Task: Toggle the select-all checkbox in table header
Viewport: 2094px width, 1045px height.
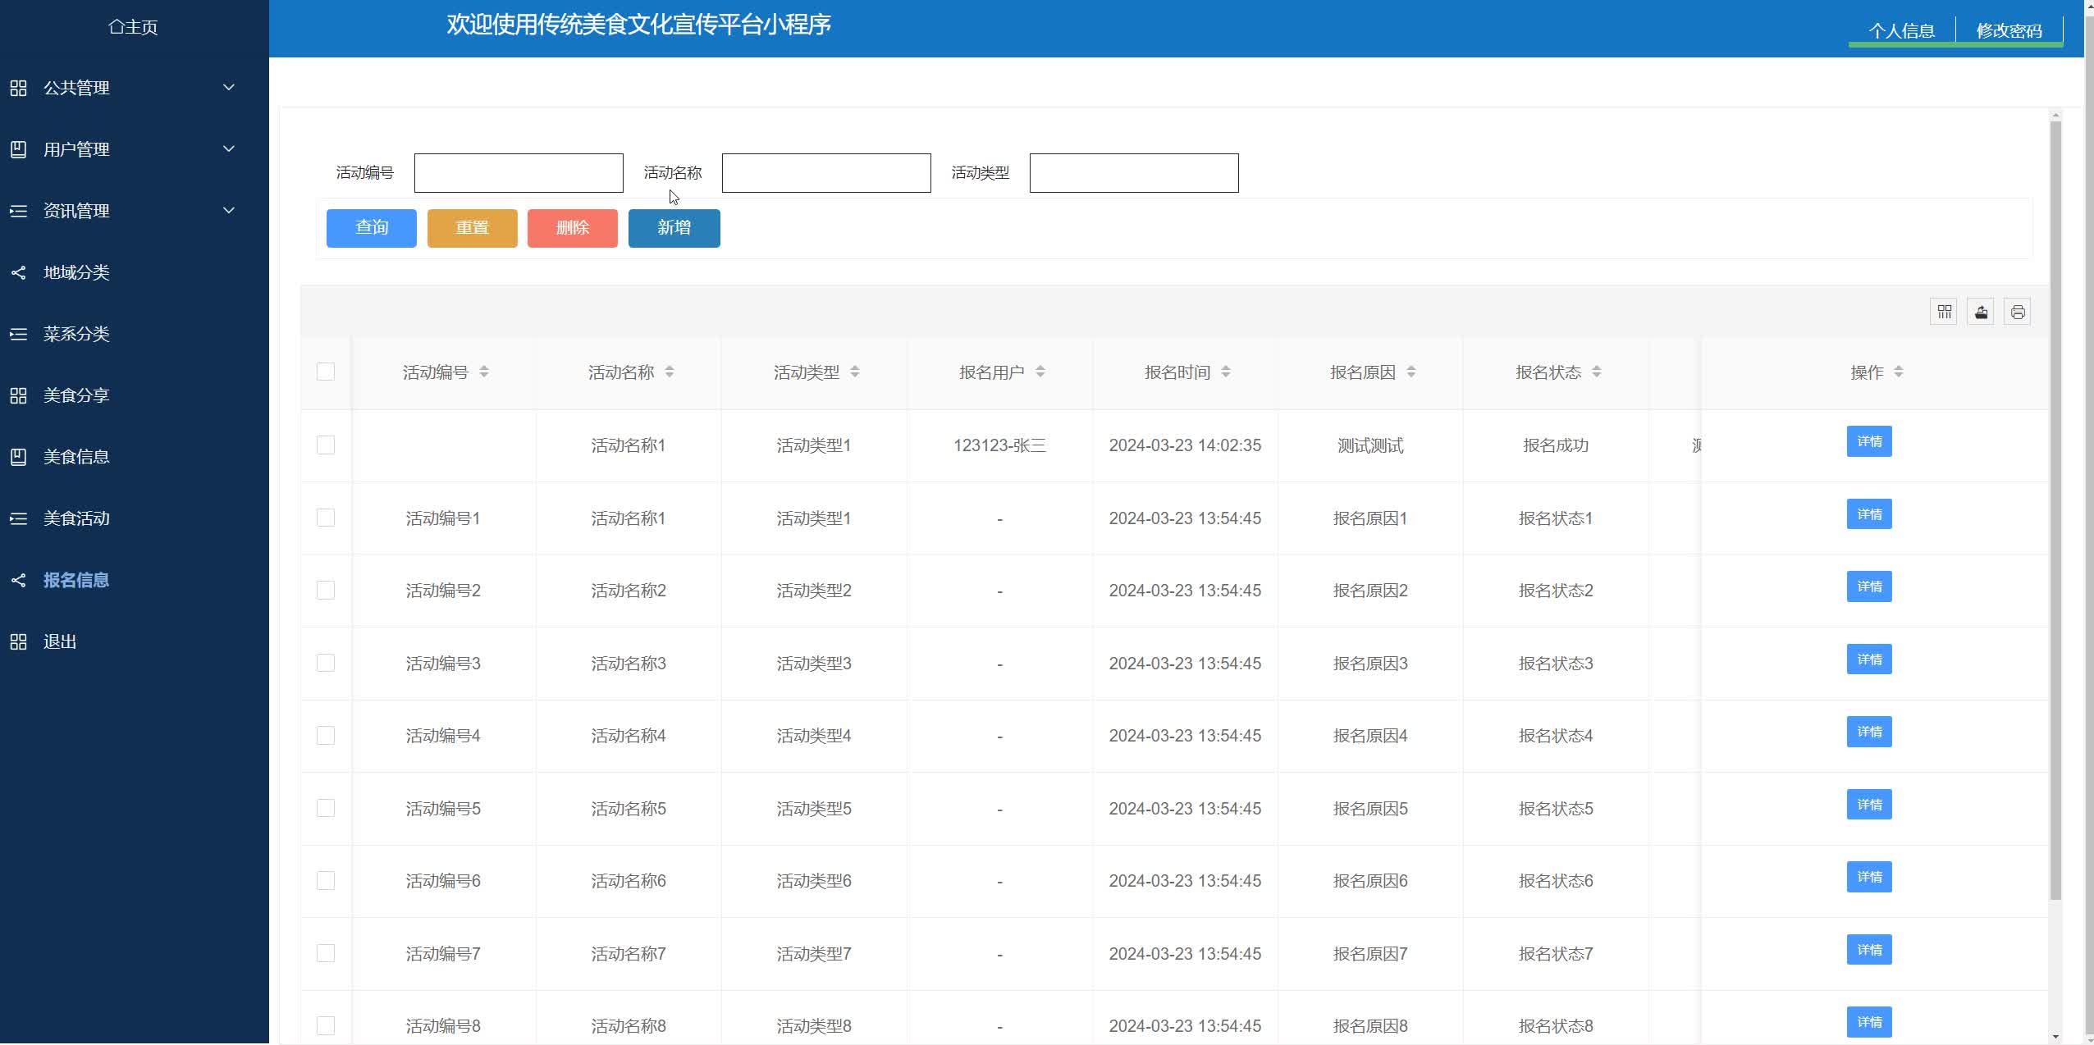Action: tap(326, 372)
